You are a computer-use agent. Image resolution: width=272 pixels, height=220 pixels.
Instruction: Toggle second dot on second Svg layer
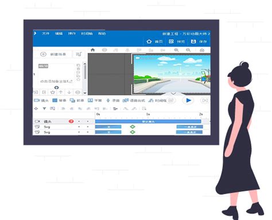point(88,132)
